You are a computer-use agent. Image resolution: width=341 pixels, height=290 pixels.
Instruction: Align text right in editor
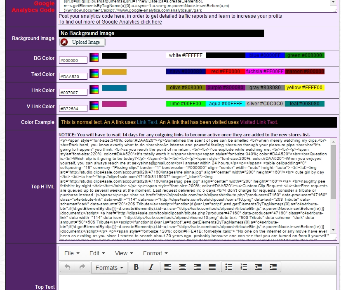[197, 267]
